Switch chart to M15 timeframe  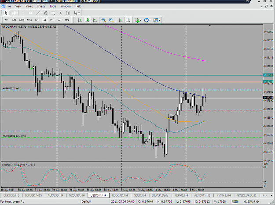[22, 20]
